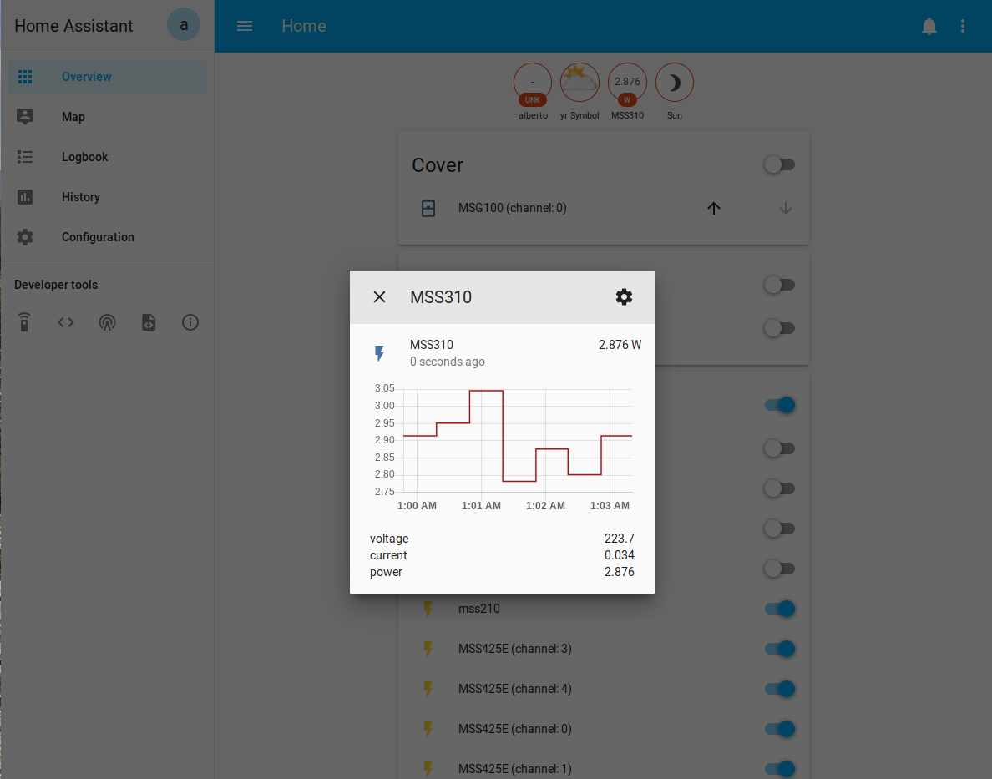Click the MSS310 power history graph
Image resolution: width=992 pixels, height=779 pixels.
pyautogui.click(x=503, y=448)
